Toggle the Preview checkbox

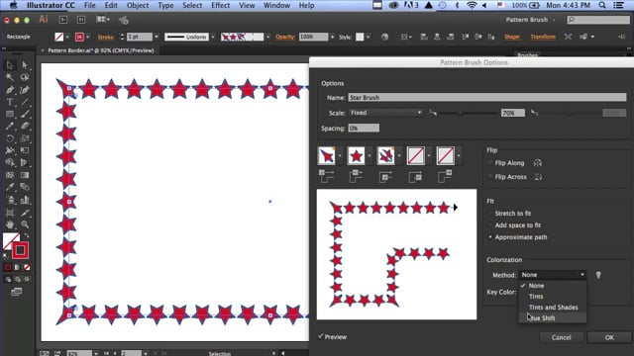tap(321, 336)
